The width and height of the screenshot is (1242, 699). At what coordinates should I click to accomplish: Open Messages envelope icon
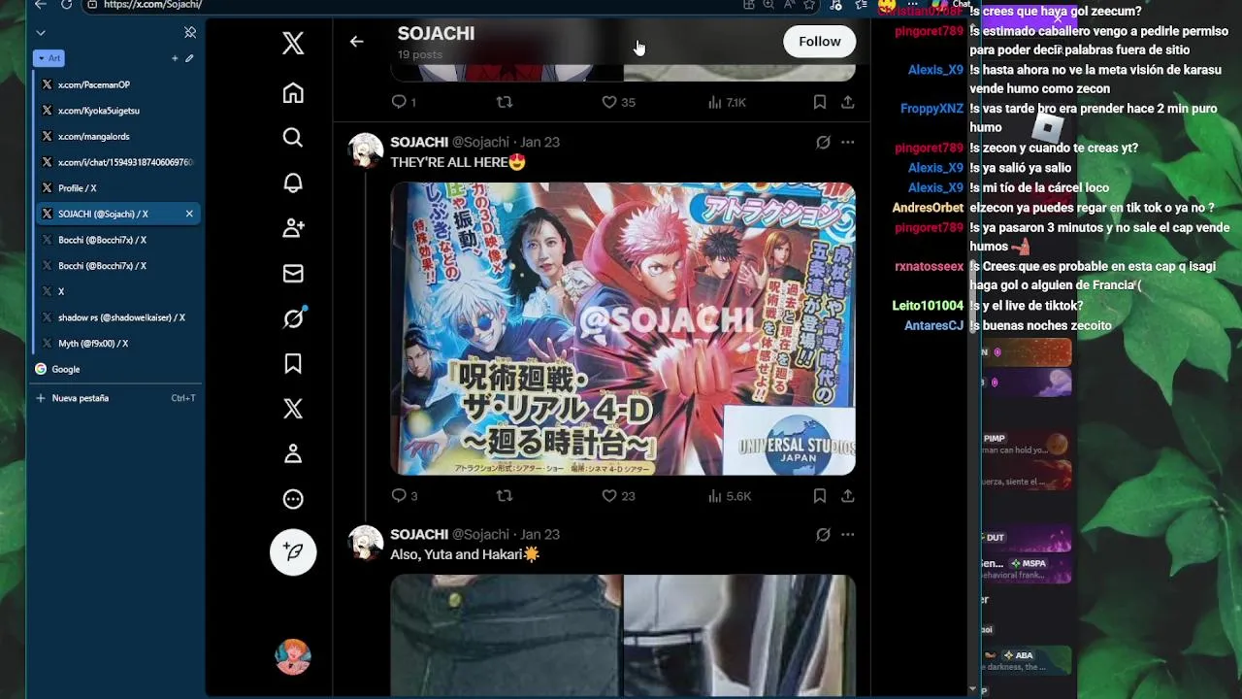(293, 274)
